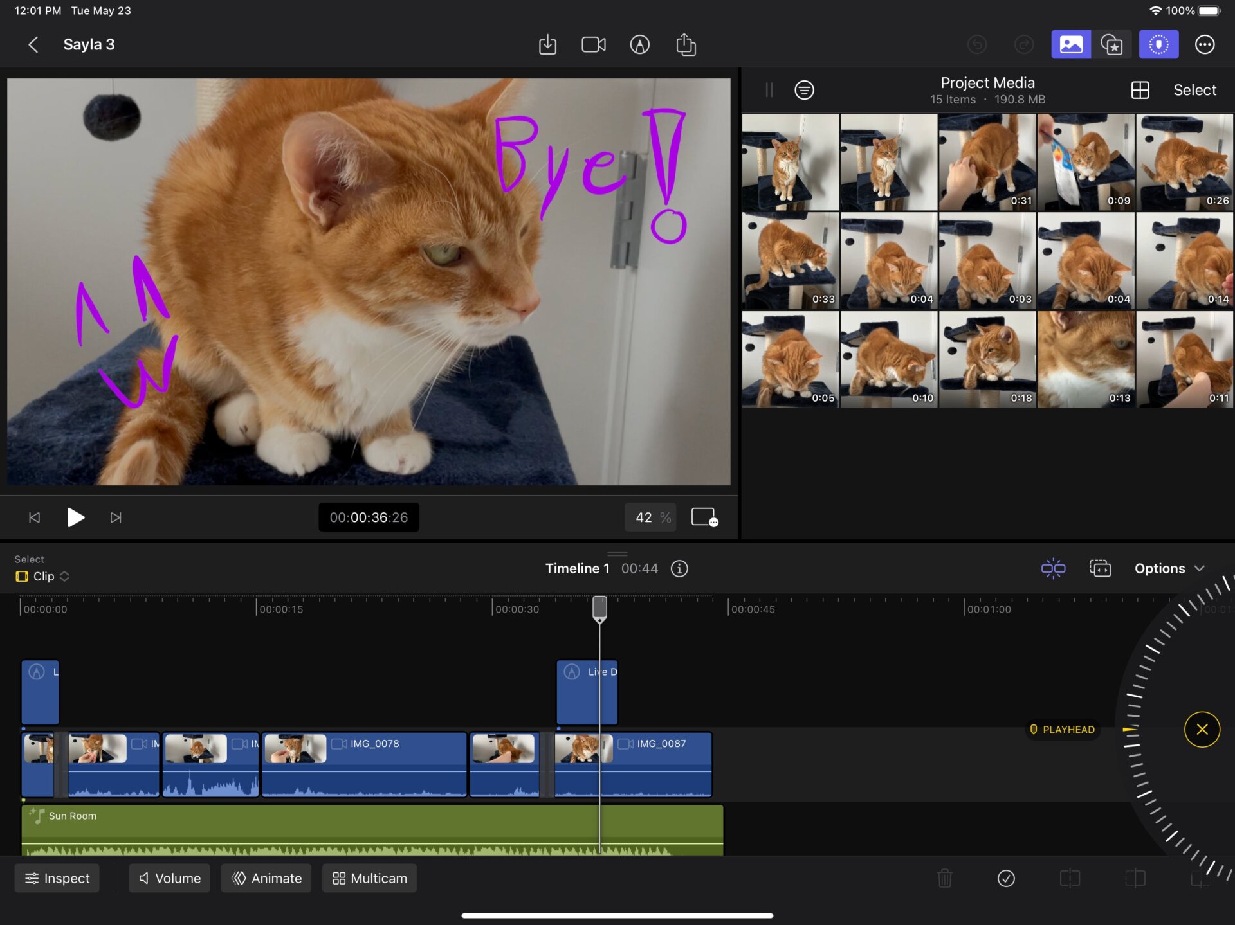Open the more options ellipsis menu
This screenshot has height=925, width=1235.
(x=1204, y=44)
